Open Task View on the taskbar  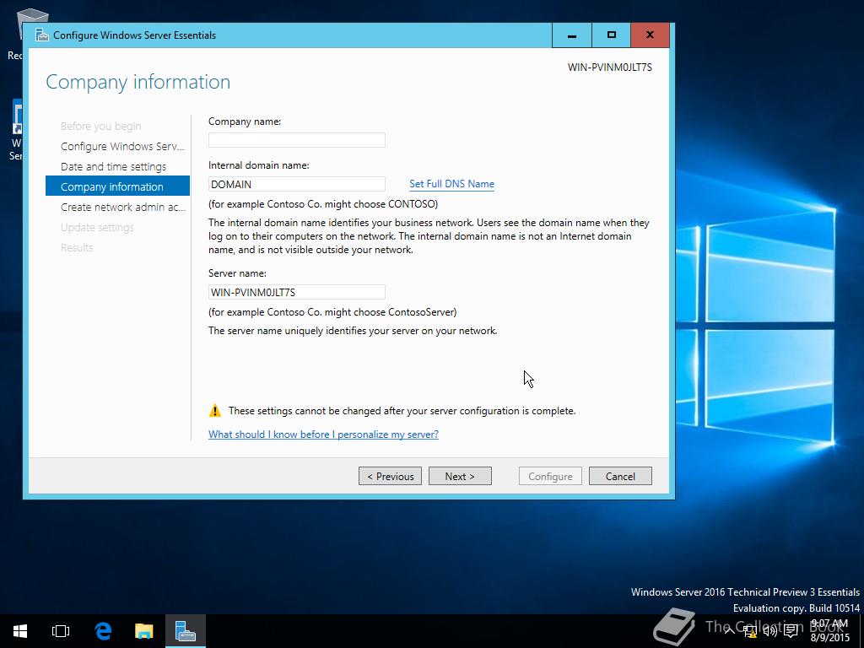click(61, 631)
